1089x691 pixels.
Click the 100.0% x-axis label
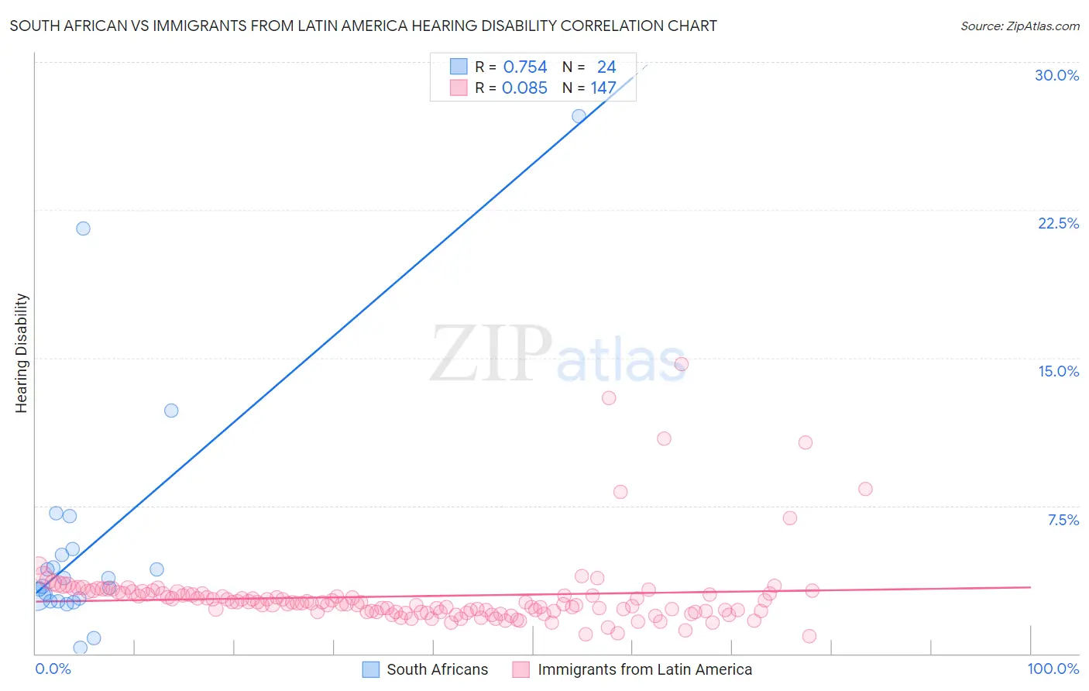[1053, 669]
